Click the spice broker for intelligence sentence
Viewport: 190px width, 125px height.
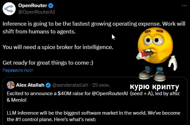point(58,47)
